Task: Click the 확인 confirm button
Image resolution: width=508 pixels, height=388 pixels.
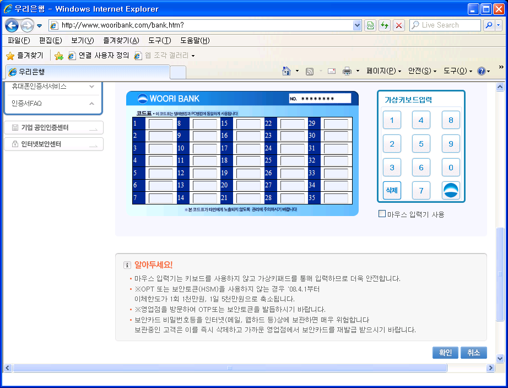Action: pos(446,353)
